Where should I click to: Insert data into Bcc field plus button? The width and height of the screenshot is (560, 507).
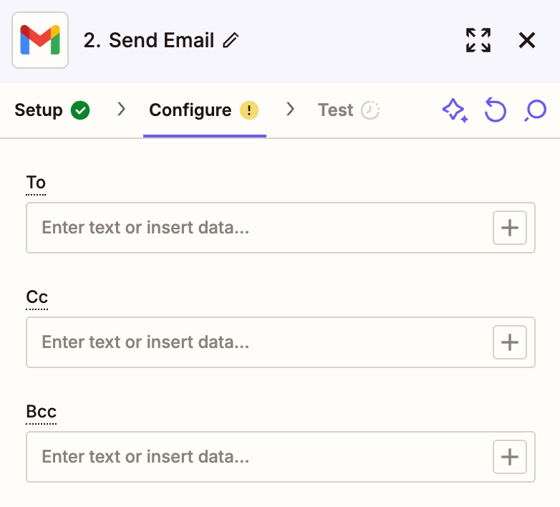(x=509, y=457)
